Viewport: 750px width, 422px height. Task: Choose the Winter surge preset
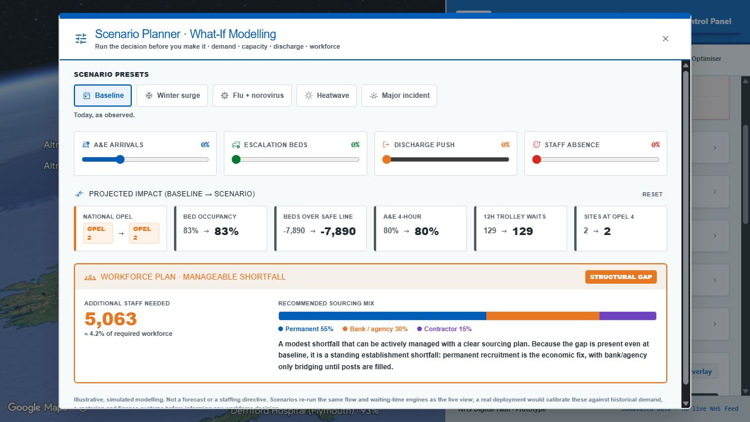172,96
